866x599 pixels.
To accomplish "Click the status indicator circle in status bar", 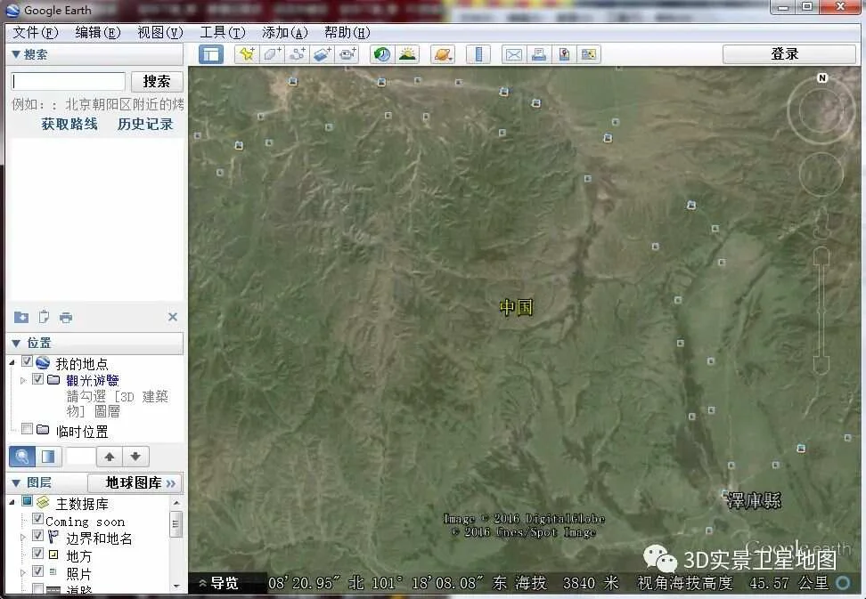I will [843, 582].
